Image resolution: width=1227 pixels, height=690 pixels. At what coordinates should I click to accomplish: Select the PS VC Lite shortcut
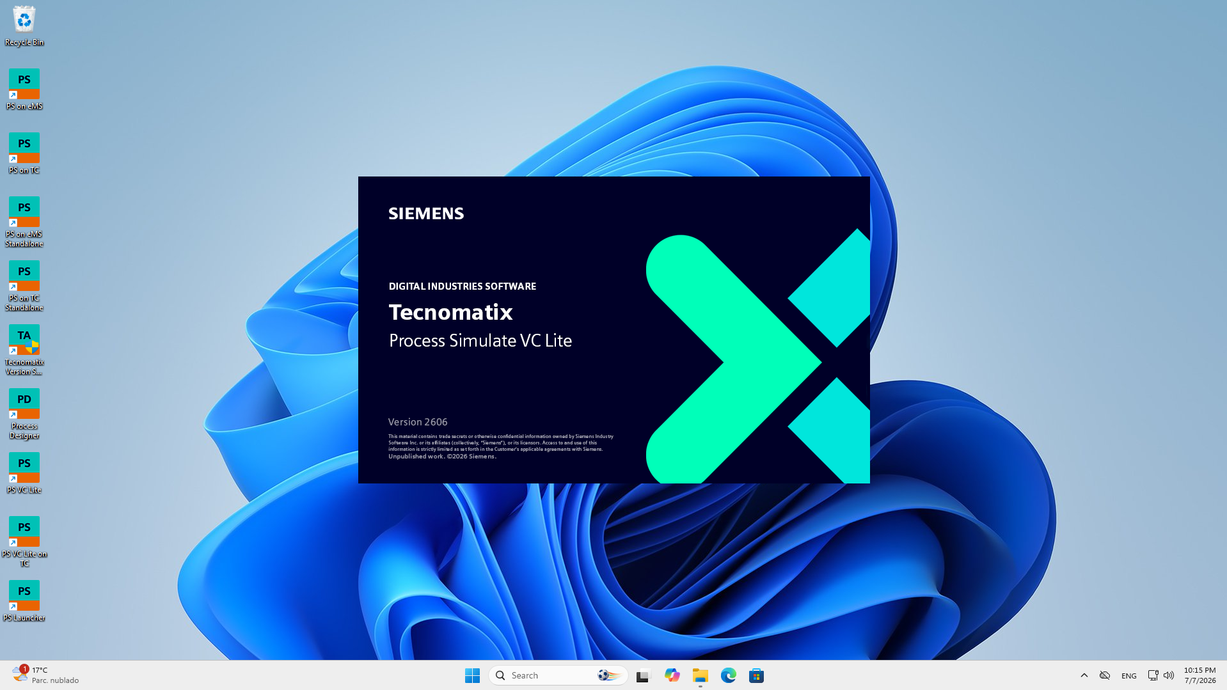tap(24, 473)
